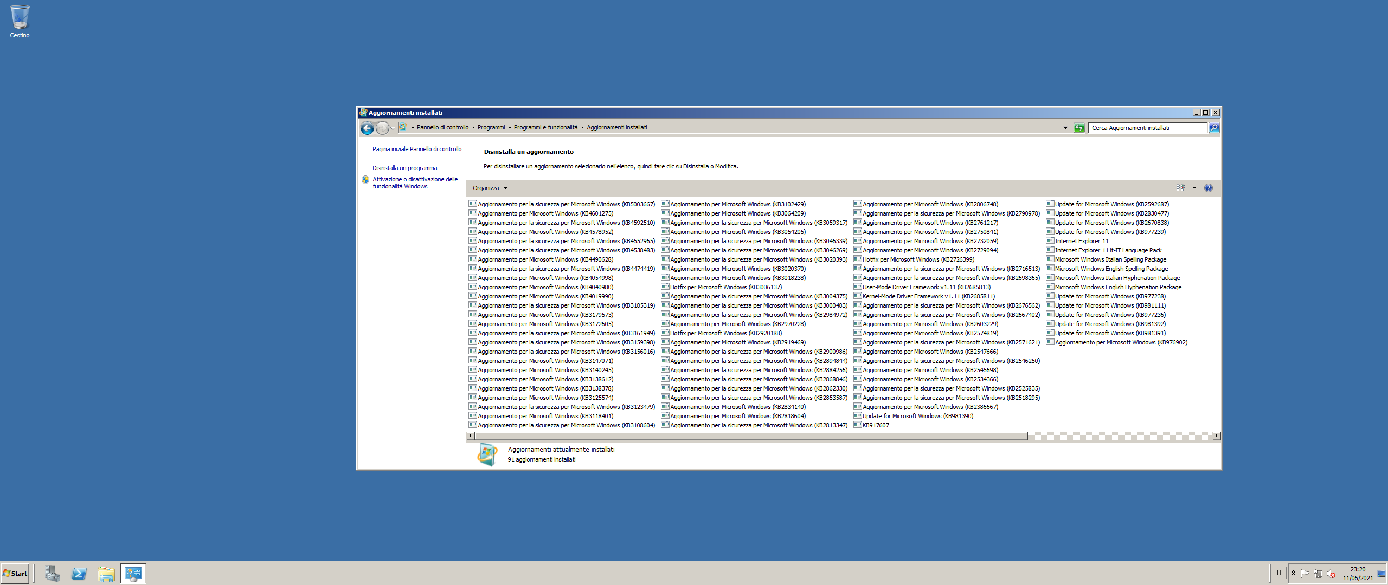Click icon of Microsoft Windows Italian Spelling Package
1388x585 pixels.
point(1050,259)
